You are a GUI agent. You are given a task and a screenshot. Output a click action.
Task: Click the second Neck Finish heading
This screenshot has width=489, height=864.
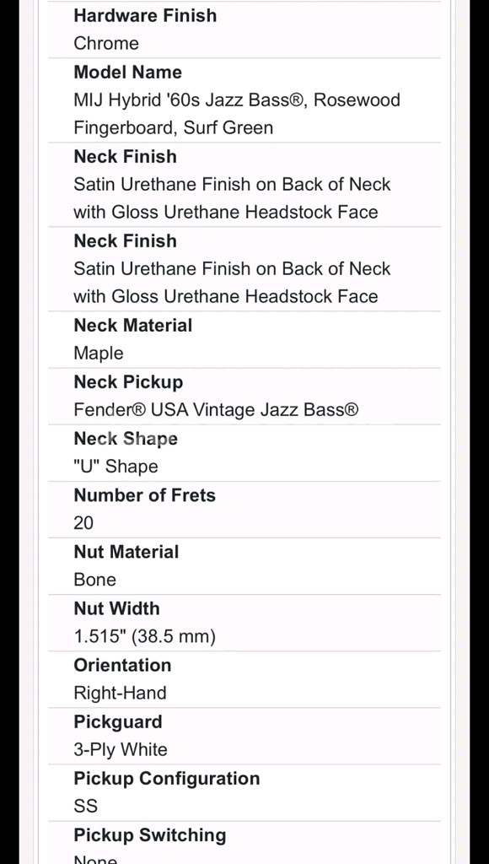[126, 240]
